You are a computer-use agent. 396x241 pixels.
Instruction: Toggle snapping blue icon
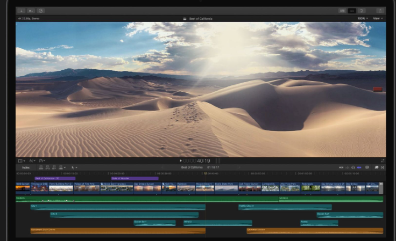click(359, 167)
